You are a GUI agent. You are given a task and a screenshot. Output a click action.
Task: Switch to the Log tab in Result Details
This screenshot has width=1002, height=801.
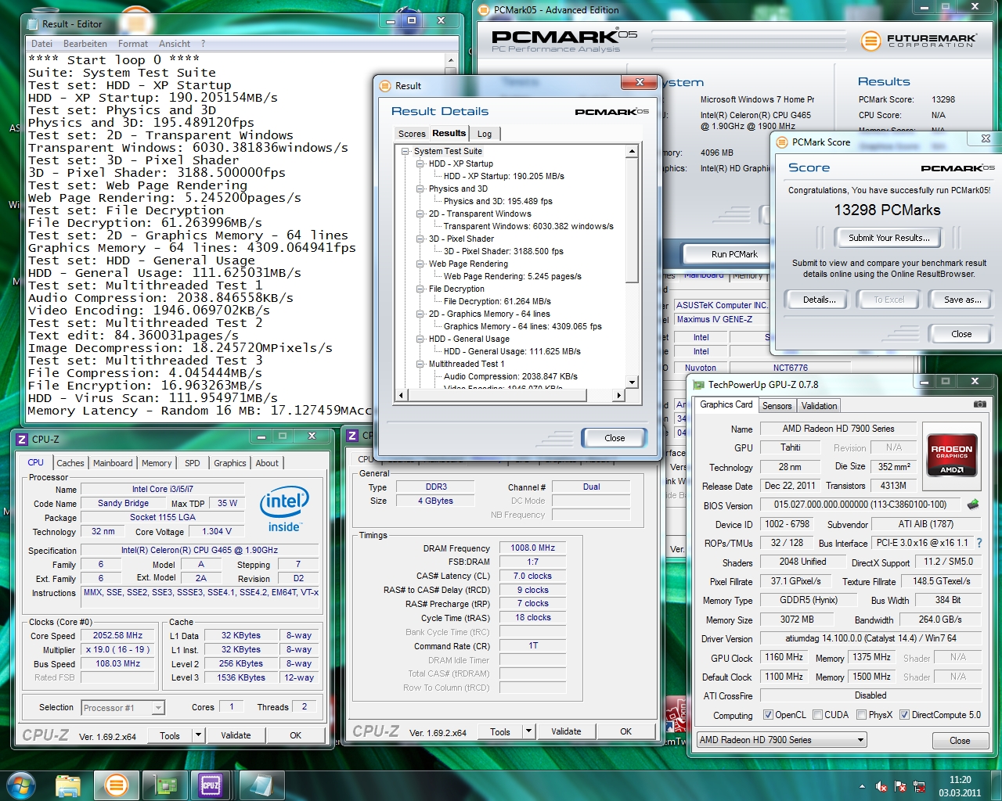coord(485,134)
